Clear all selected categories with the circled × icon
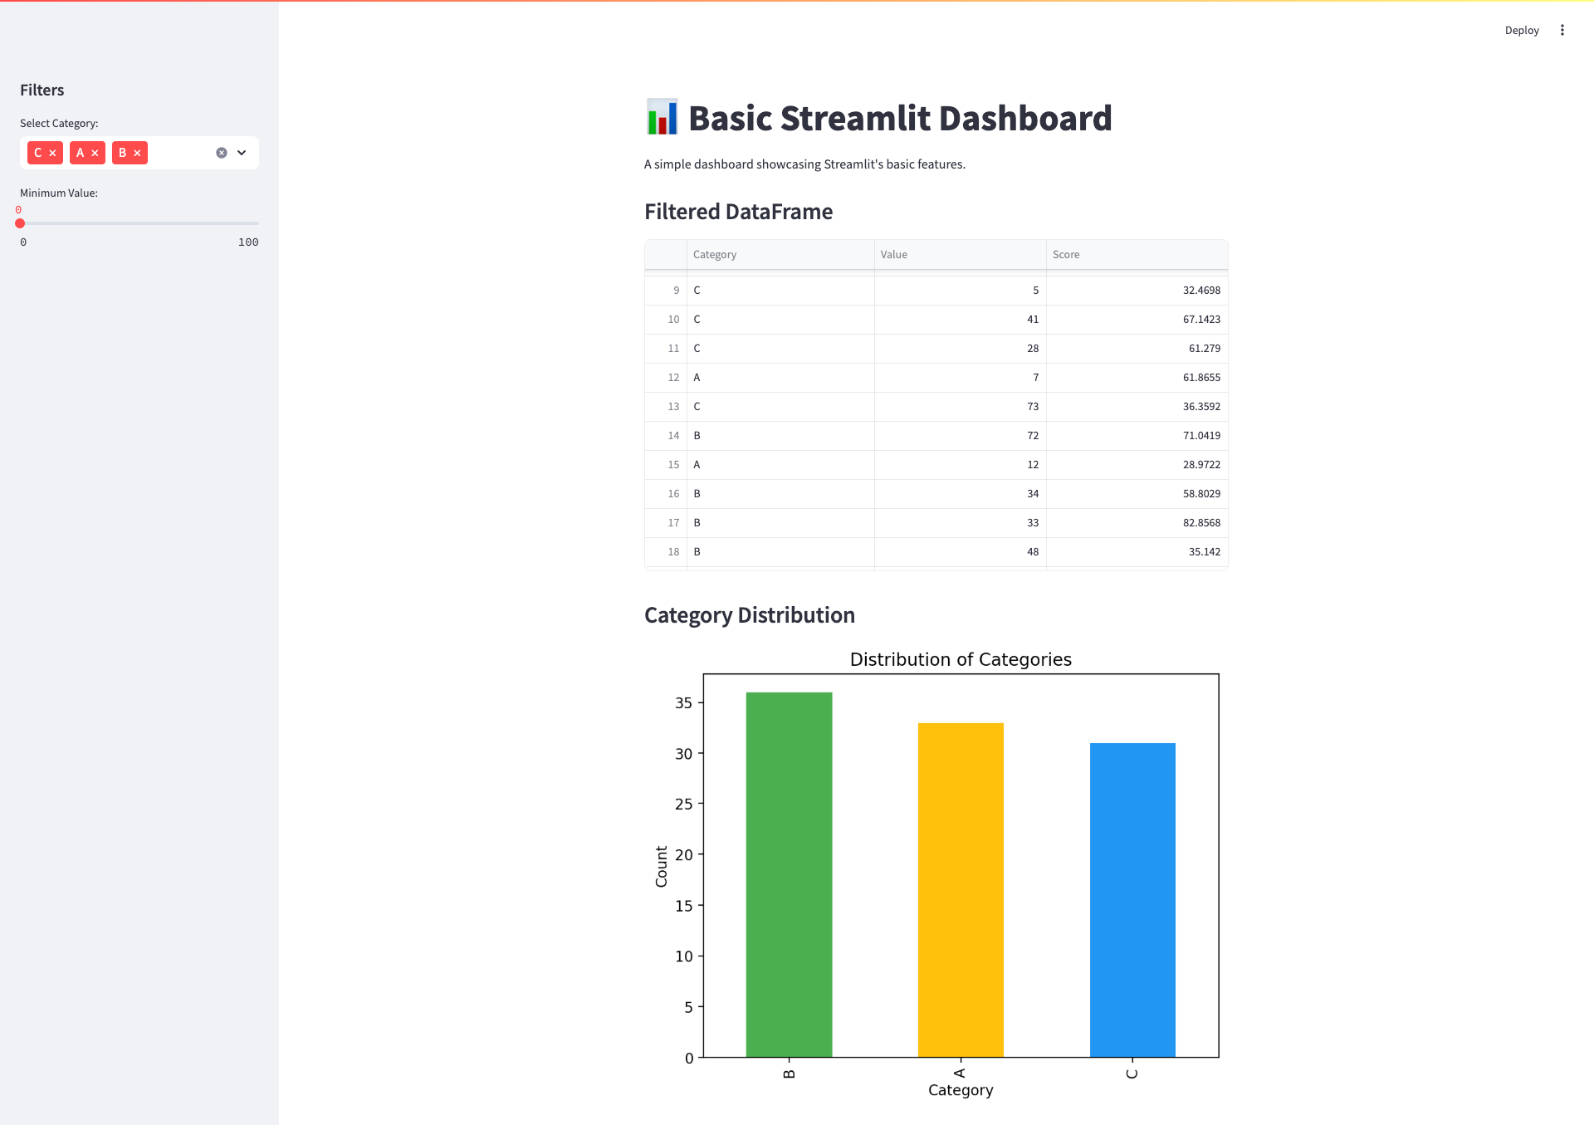1594x1125 pixels. click(x=221, y=152)
